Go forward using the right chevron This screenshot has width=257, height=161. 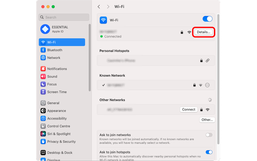[108, 7]
